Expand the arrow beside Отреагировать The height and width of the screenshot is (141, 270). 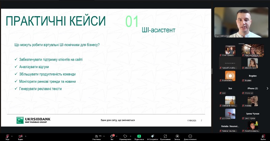coord(130,136)
